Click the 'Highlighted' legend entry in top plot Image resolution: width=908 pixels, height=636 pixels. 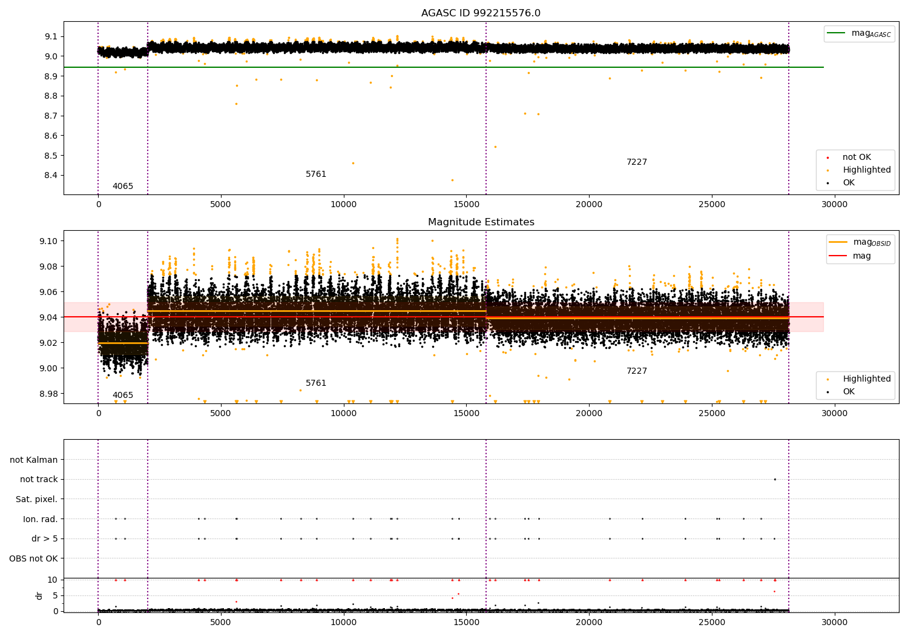(x=866, y=170)
